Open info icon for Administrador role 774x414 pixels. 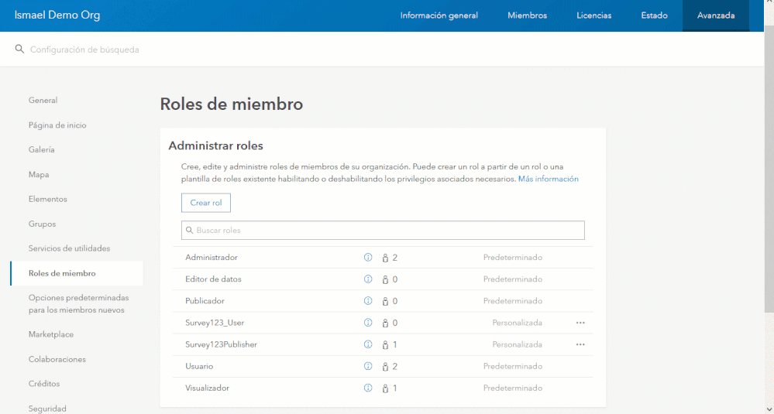click(368, 257)
